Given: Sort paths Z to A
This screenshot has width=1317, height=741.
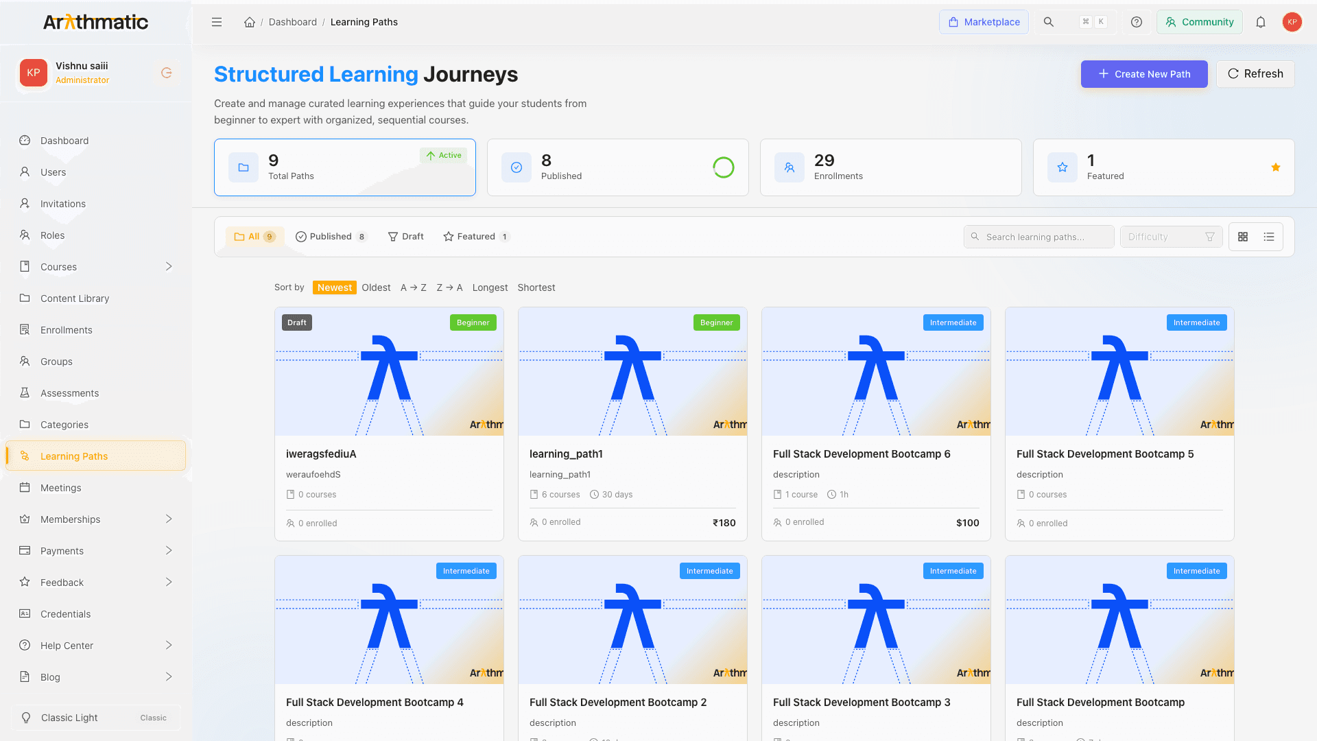Looking at the screenshot, I should [449, 287].
